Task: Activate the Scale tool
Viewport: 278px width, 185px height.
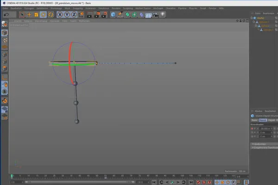Action: [36, 15]
